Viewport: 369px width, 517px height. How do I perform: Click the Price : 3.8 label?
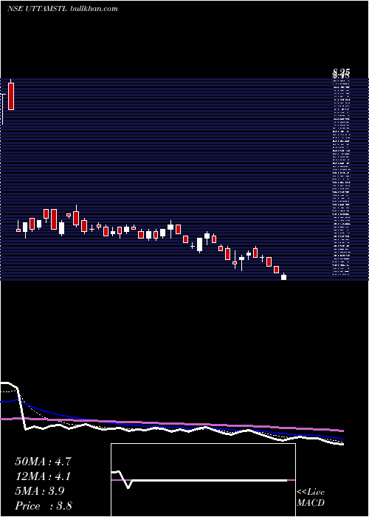pos(44,505)
